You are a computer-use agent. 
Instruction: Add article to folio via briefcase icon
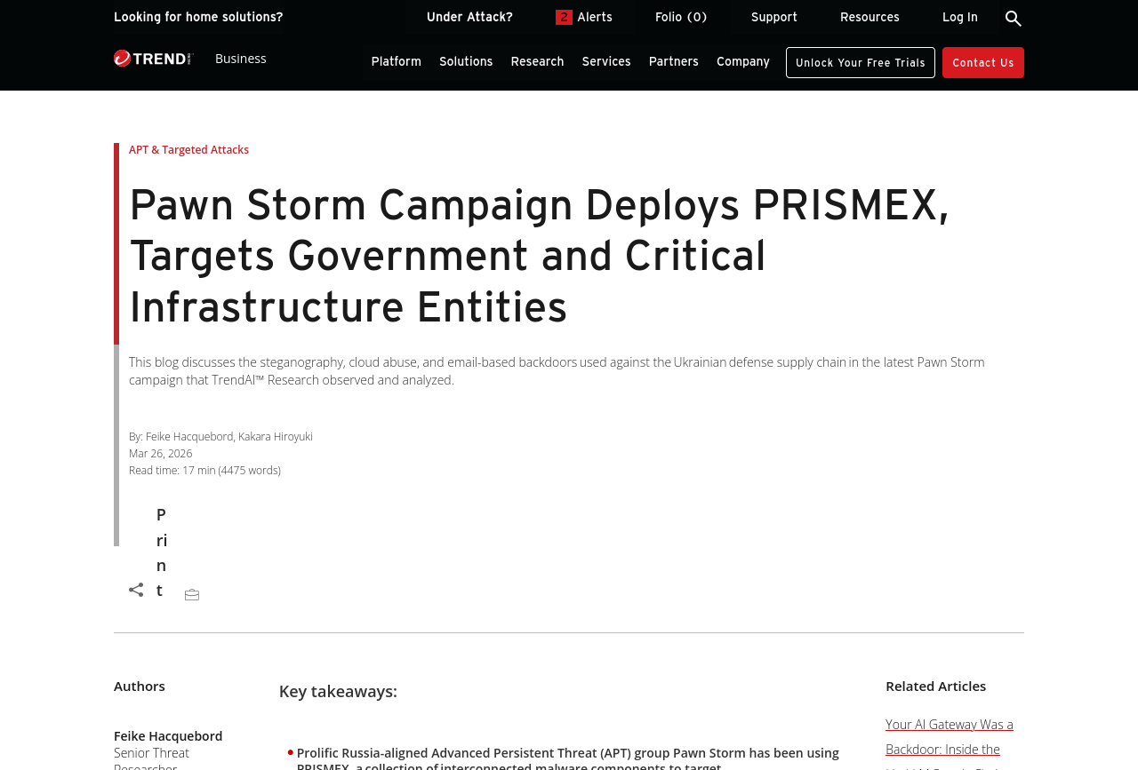click(192, 595)
